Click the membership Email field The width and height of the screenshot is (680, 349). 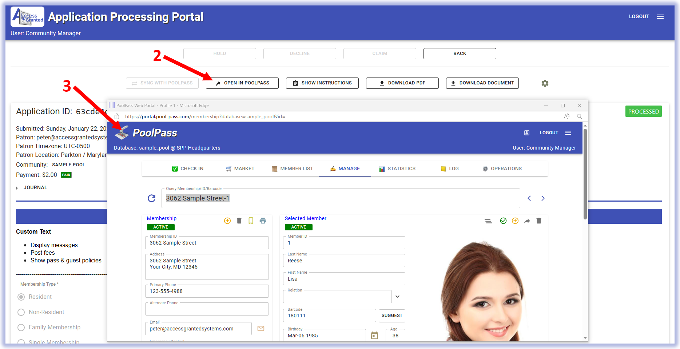[198, 329]
